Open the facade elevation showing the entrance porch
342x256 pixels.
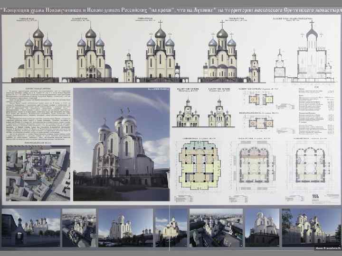90,52
